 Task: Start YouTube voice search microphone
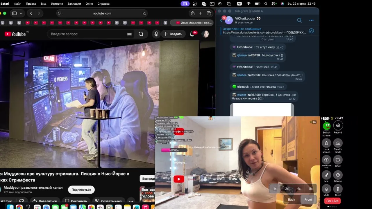tap(156, 34)
